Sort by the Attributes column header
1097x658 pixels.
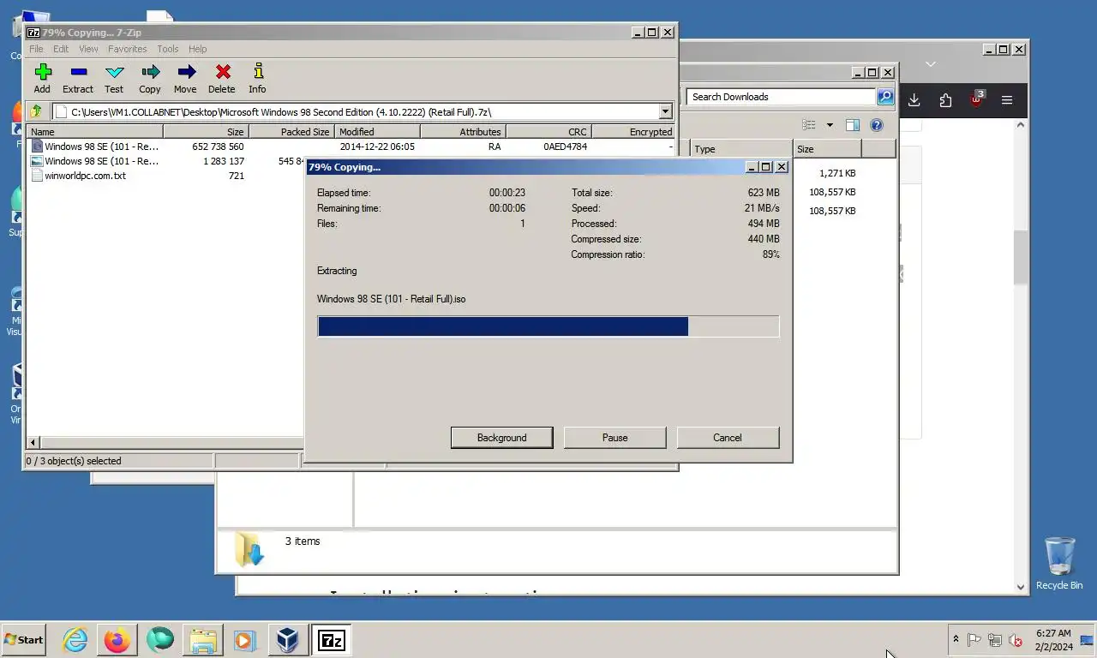pos(463,132)
